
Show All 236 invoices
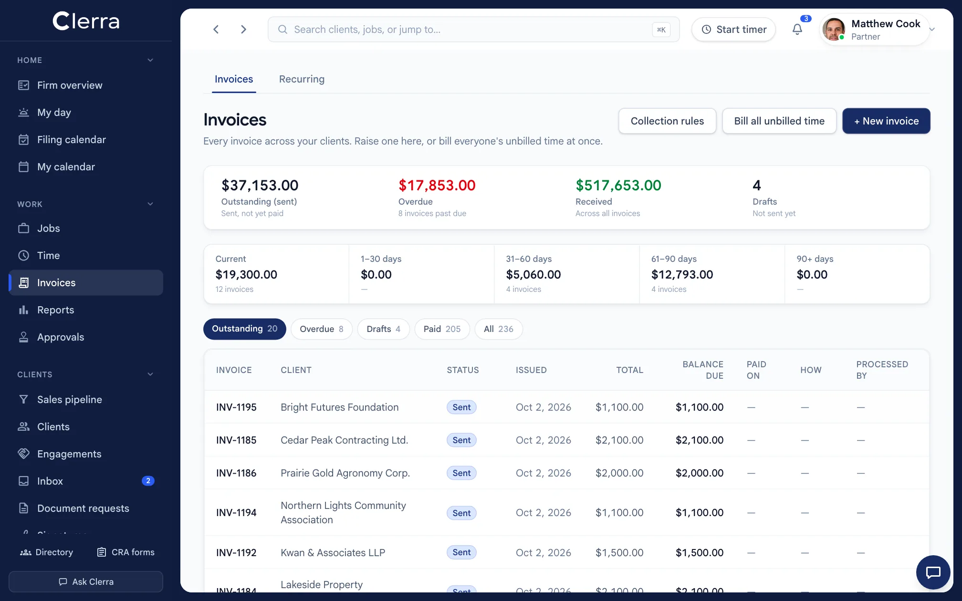[x=499, y=329]
